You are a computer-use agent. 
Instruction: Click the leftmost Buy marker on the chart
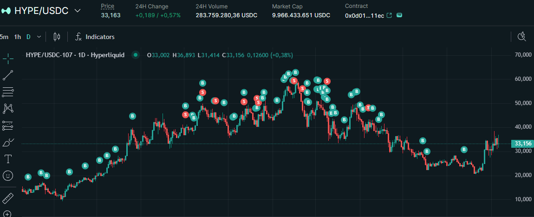coord(28,177)
